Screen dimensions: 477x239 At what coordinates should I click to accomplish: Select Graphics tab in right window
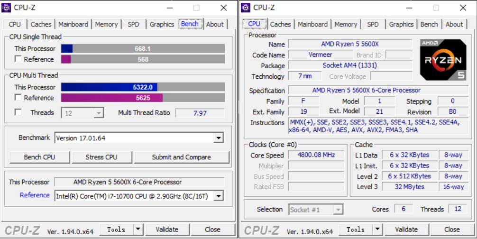pyautogui.click(x=401, y=24)
